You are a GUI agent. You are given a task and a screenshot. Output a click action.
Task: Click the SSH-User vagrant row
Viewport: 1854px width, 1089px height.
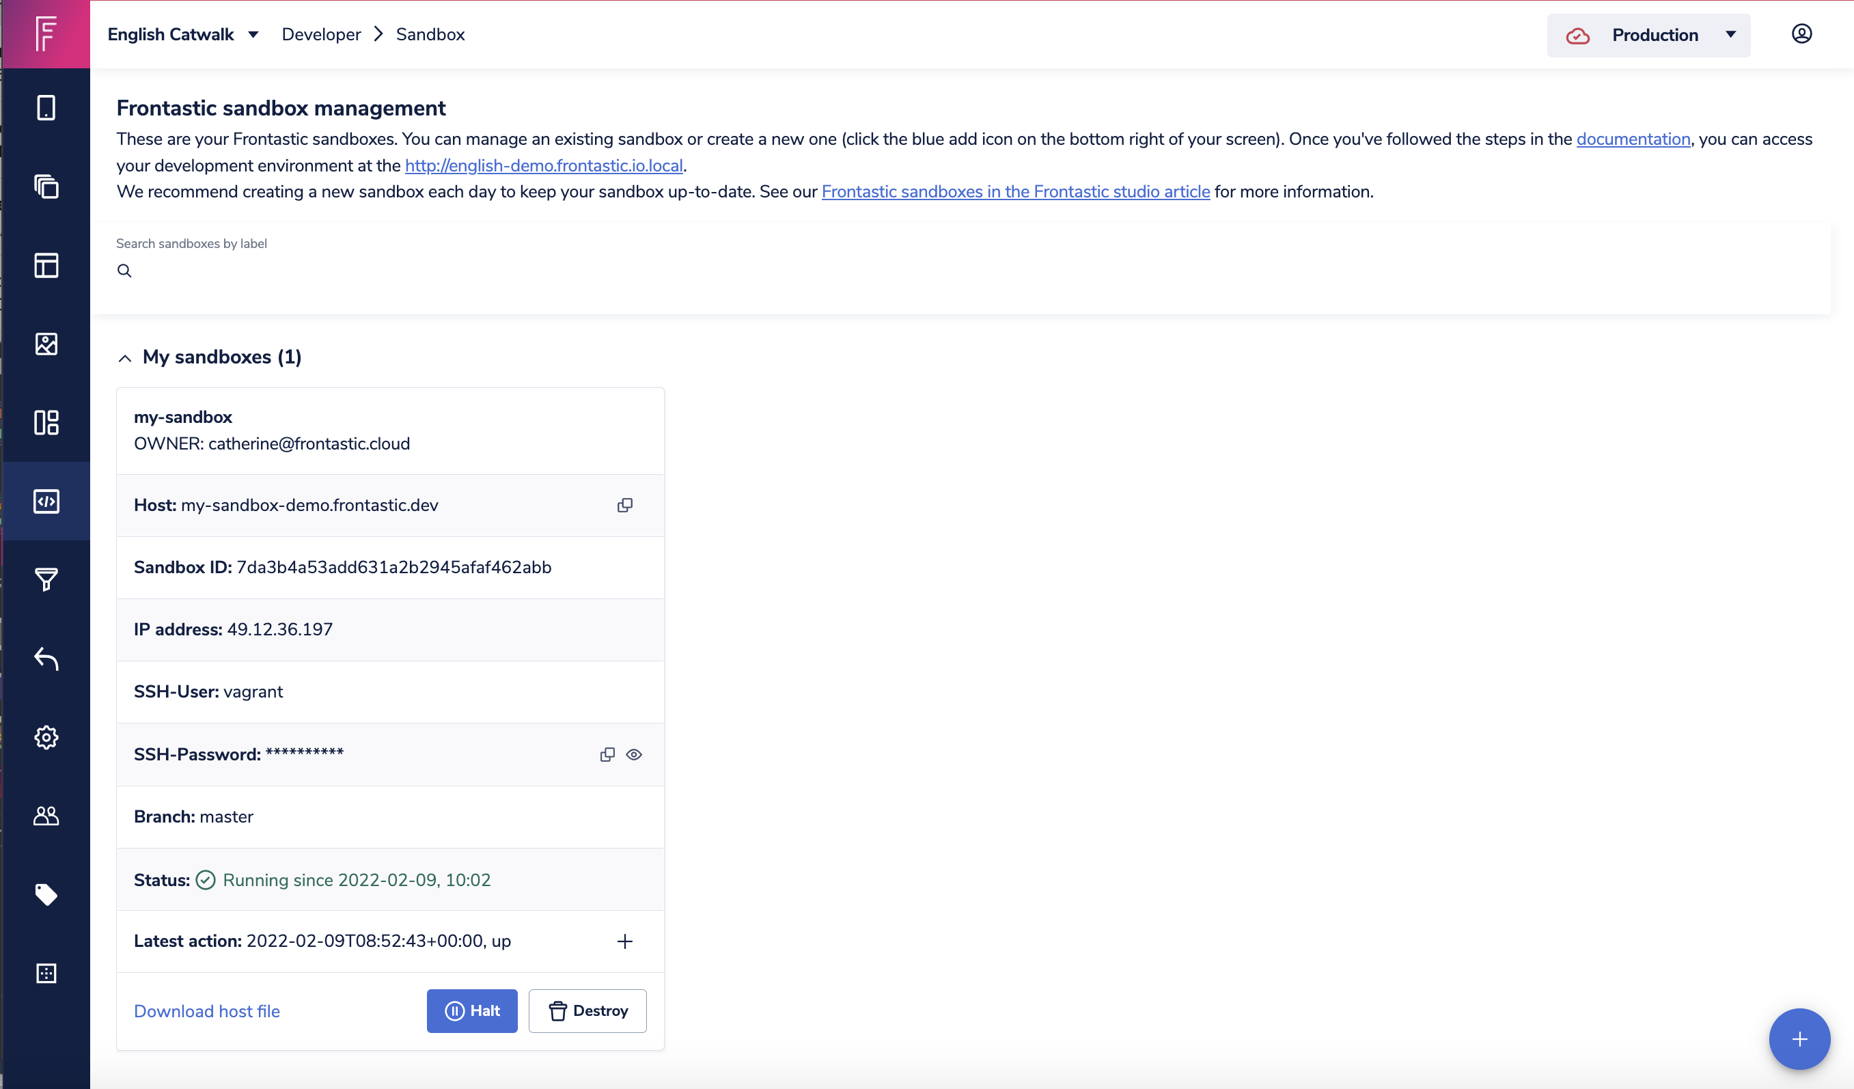pos(390,691)
